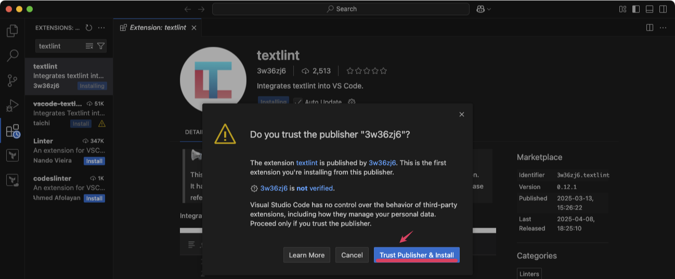Toggle the Auto Update checkbox

298,102
